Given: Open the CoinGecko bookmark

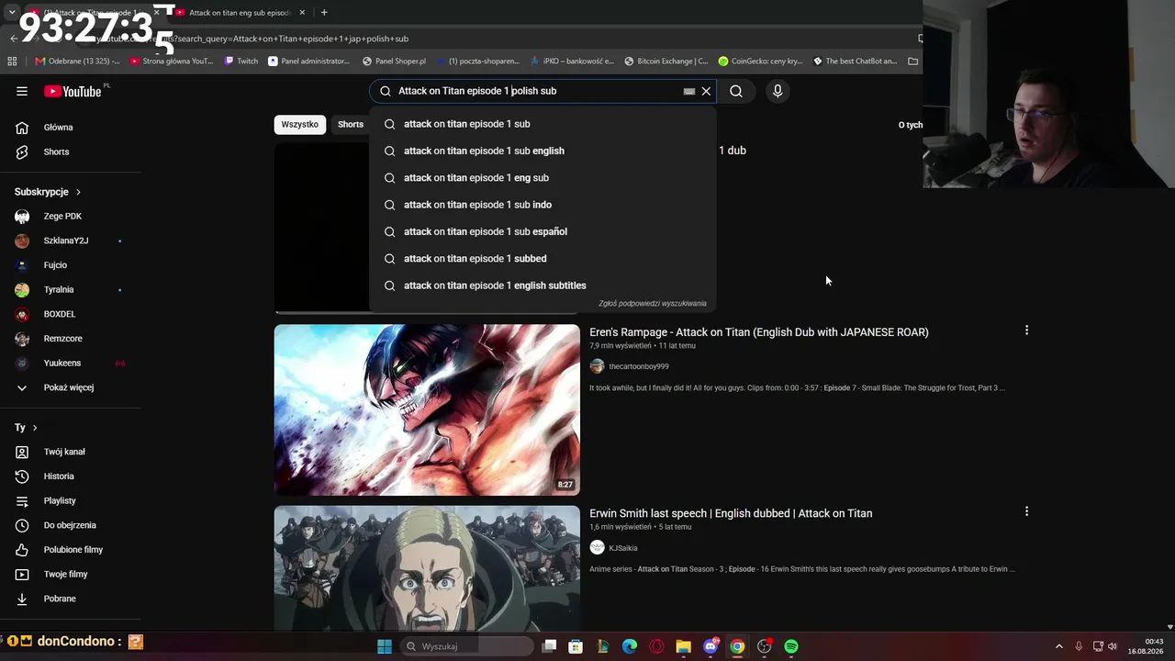Looking at the screenshot, I should click(760, 62).
